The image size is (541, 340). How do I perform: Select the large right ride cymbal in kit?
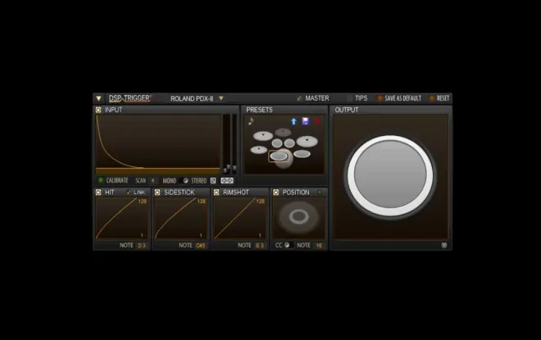coord(307,141)
